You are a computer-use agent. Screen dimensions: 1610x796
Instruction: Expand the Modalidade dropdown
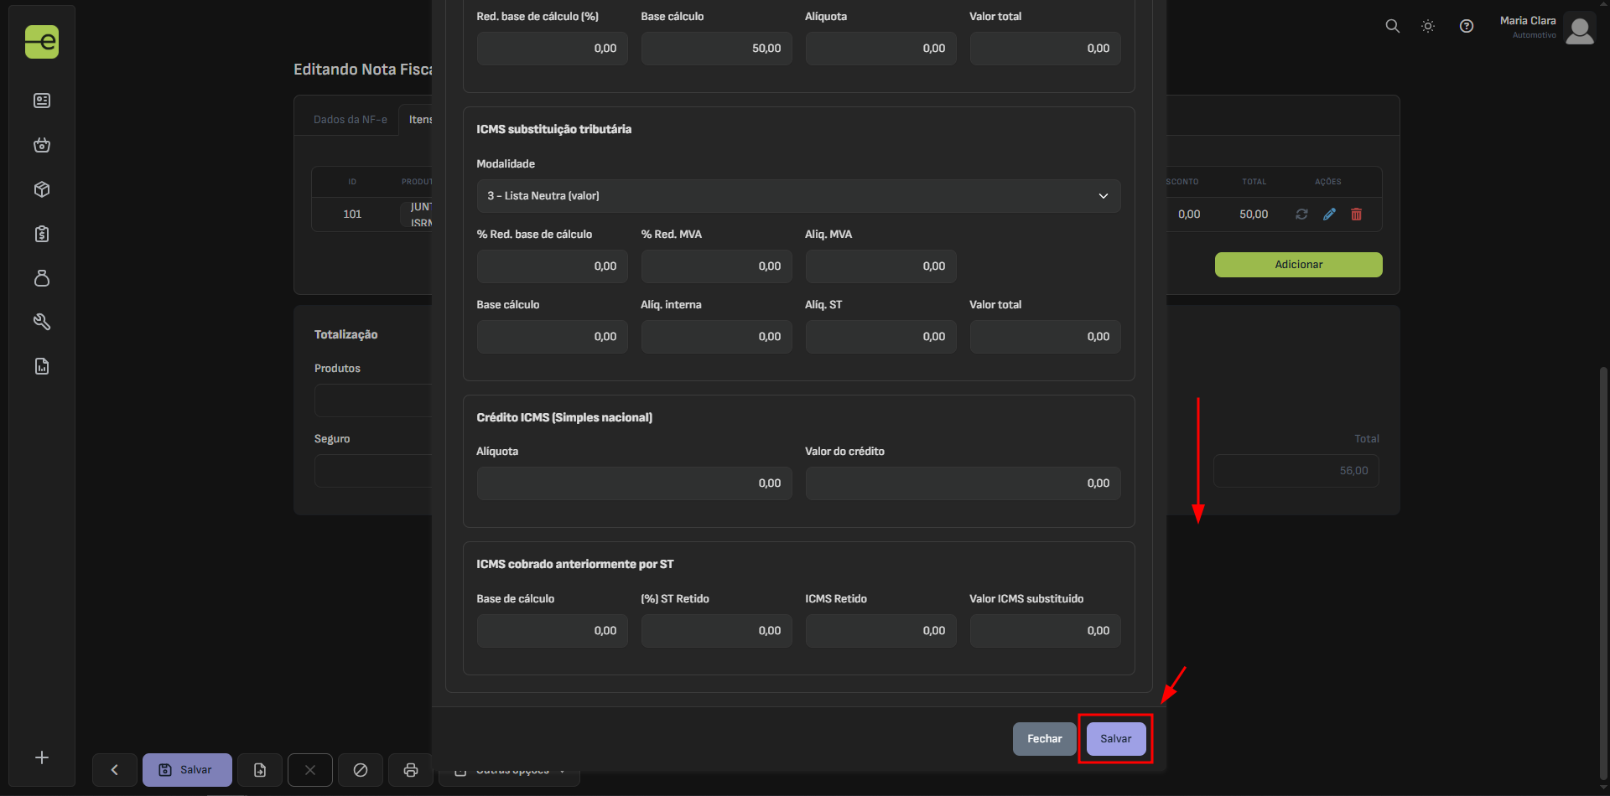[797, 196]
